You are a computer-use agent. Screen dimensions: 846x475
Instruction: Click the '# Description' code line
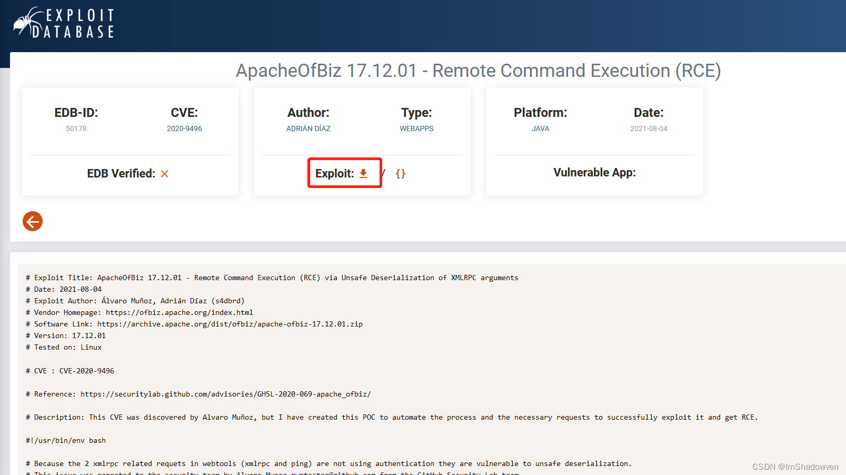pyautogui.click(x=392, y=417)
